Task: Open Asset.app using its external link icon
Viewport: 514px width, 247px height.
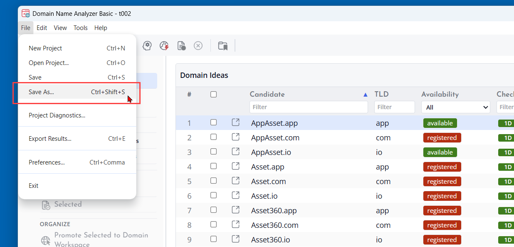Action: point(235,166)
